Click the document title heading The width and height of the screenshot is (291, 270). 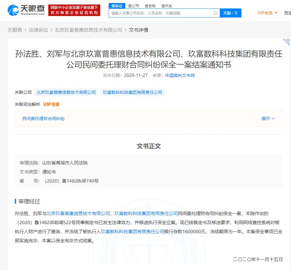click(149, 59)
